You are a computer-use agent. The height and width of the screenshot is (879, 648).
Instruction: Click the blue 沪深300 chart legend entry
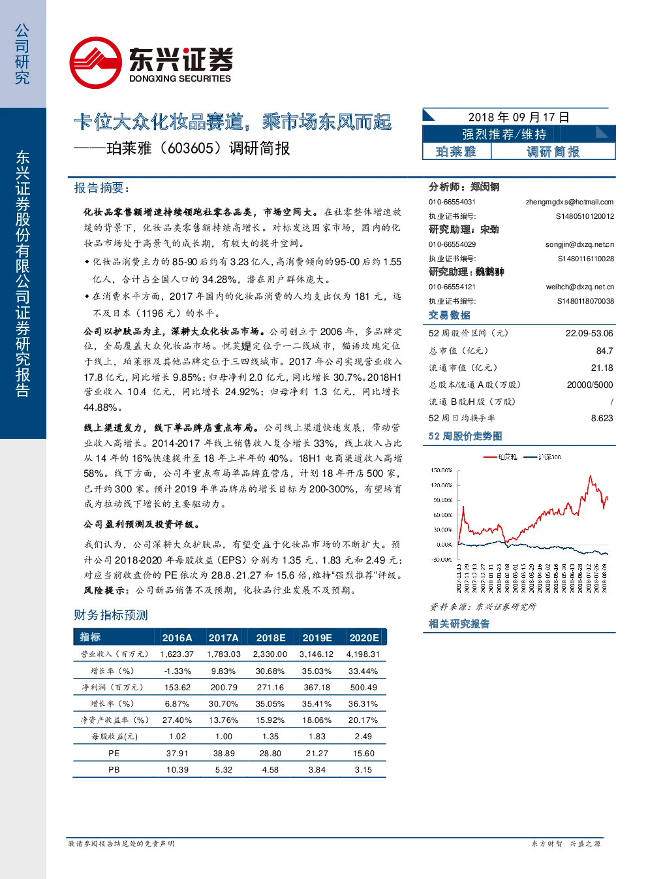pyautogui.click(x=542, y=457)
